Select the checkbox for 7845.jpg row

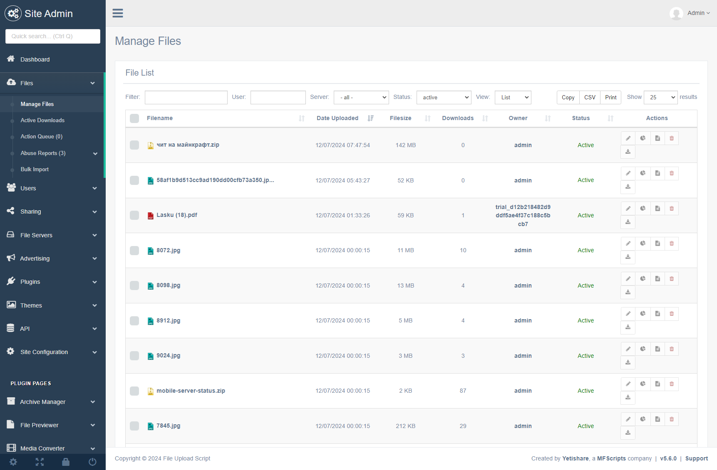[x=134, y=426]
